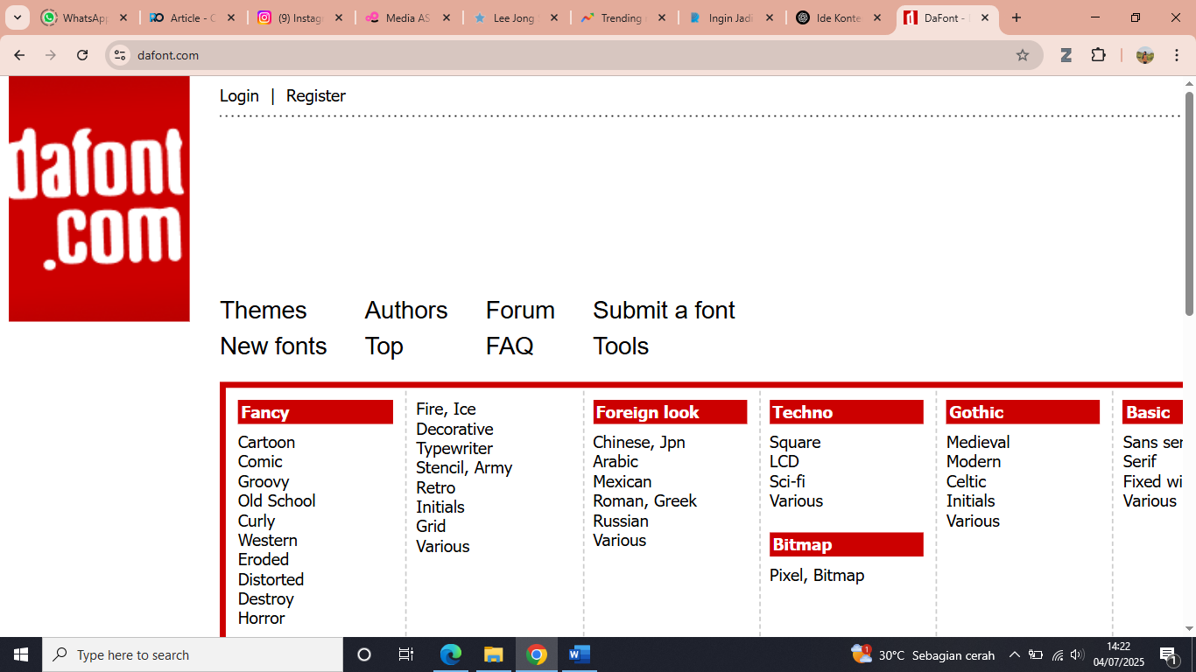Screen dimensions: 1196x672
Task: View site information icon in address bar
Action: (x=120, y=55)
